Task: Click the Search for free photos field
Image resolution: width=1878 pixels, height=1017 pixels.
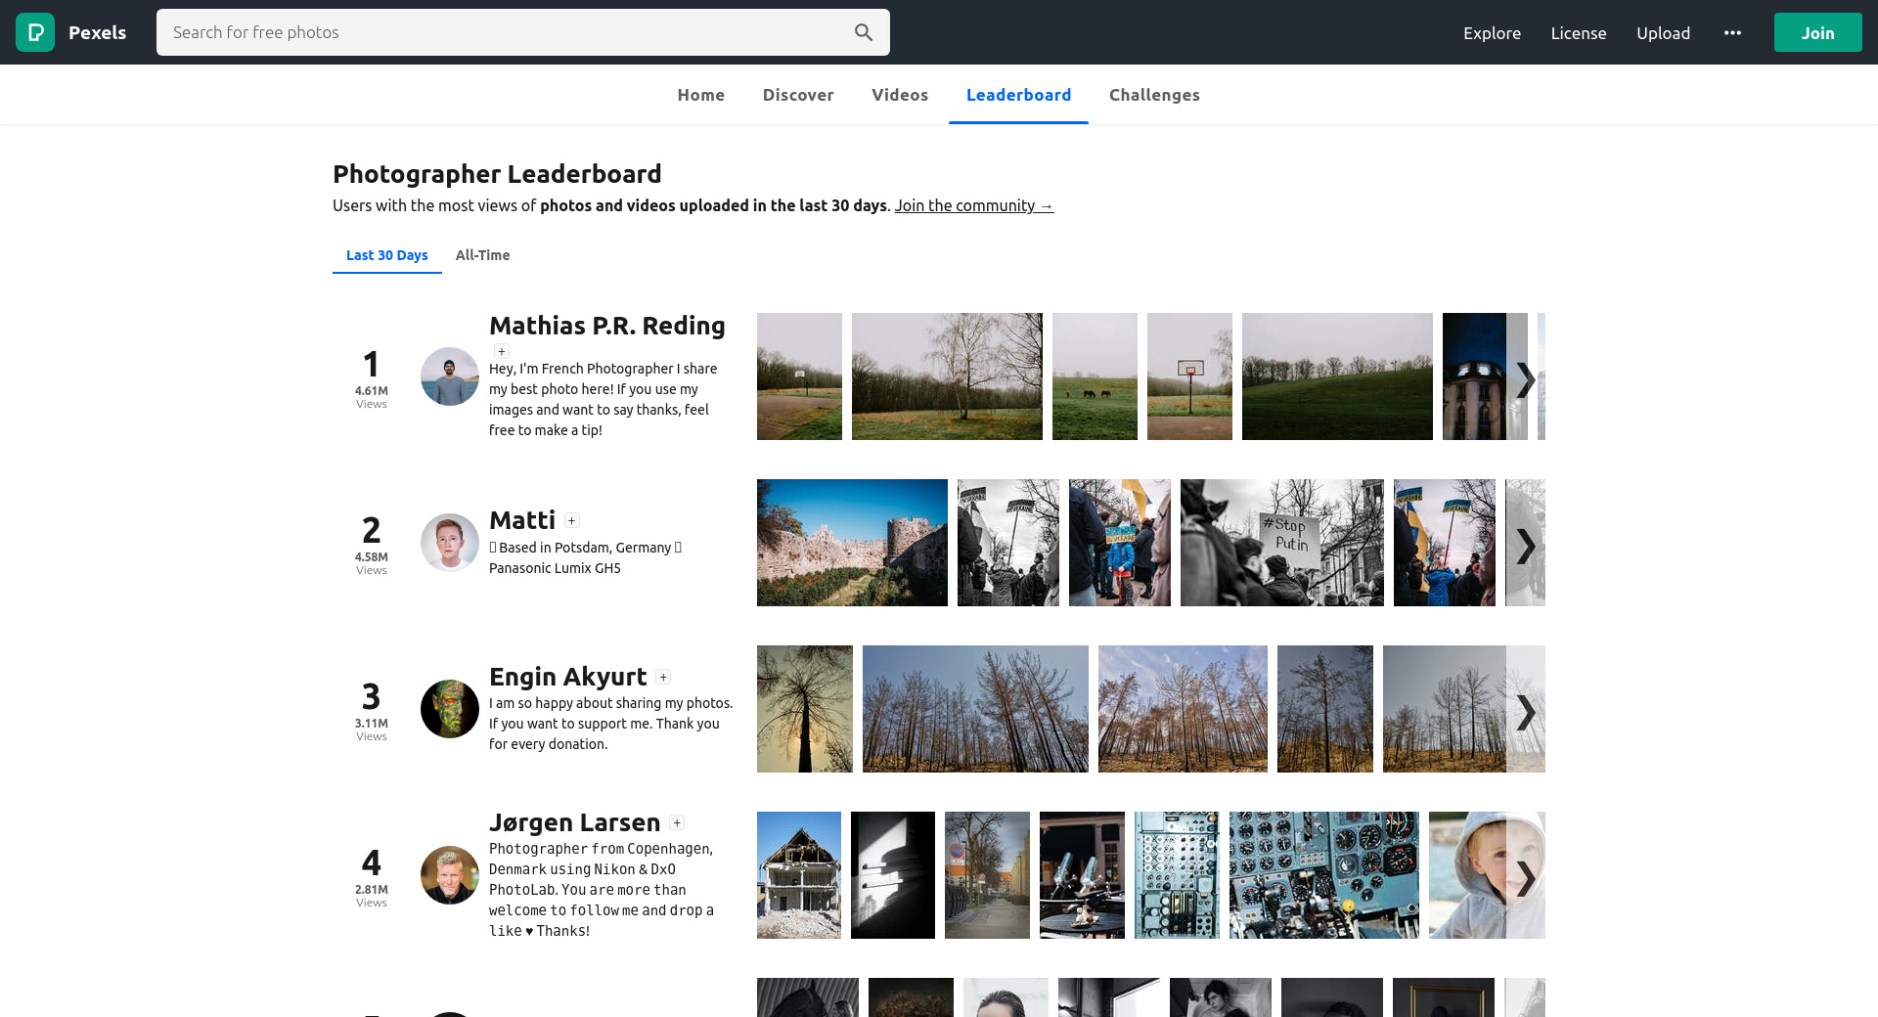Action: [504, 32]
